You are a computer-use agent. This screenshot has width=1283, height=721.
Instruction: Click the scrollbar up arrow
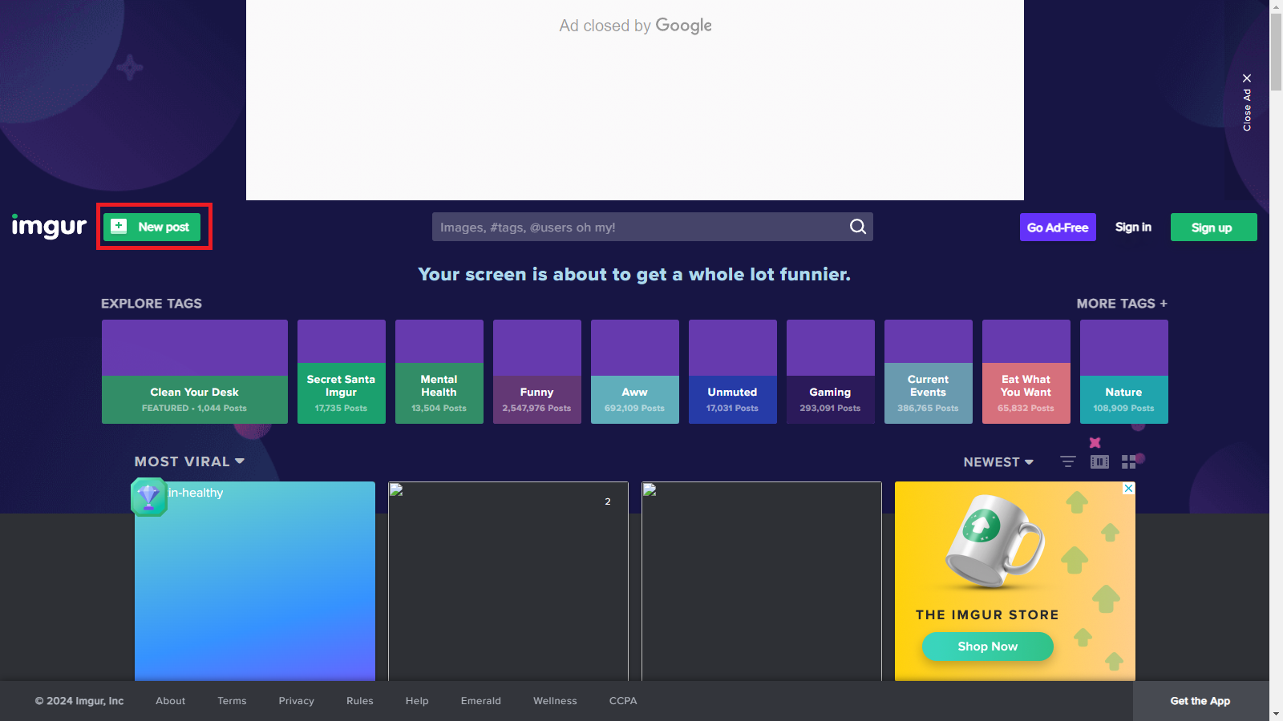click(x=1276, y=6)
